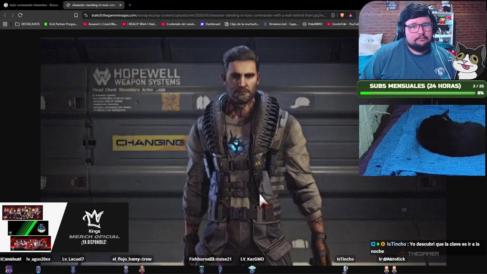Click the black cat camera feed

pyautogui.click(x=422, y=140)
